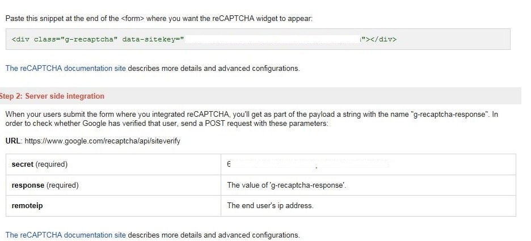The height and width of the screenshot is (241, 531).
Task: Select the remoteip parameter cell
Action: click(x=113, y=206)
